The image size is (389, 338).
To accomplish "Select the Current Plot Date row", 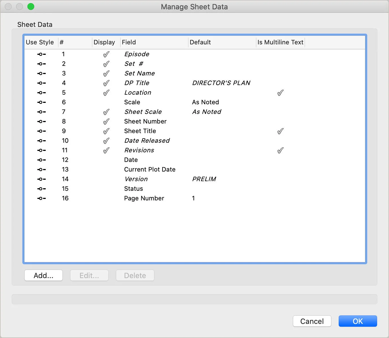I will pyautogui.click(x=150, y=169).
